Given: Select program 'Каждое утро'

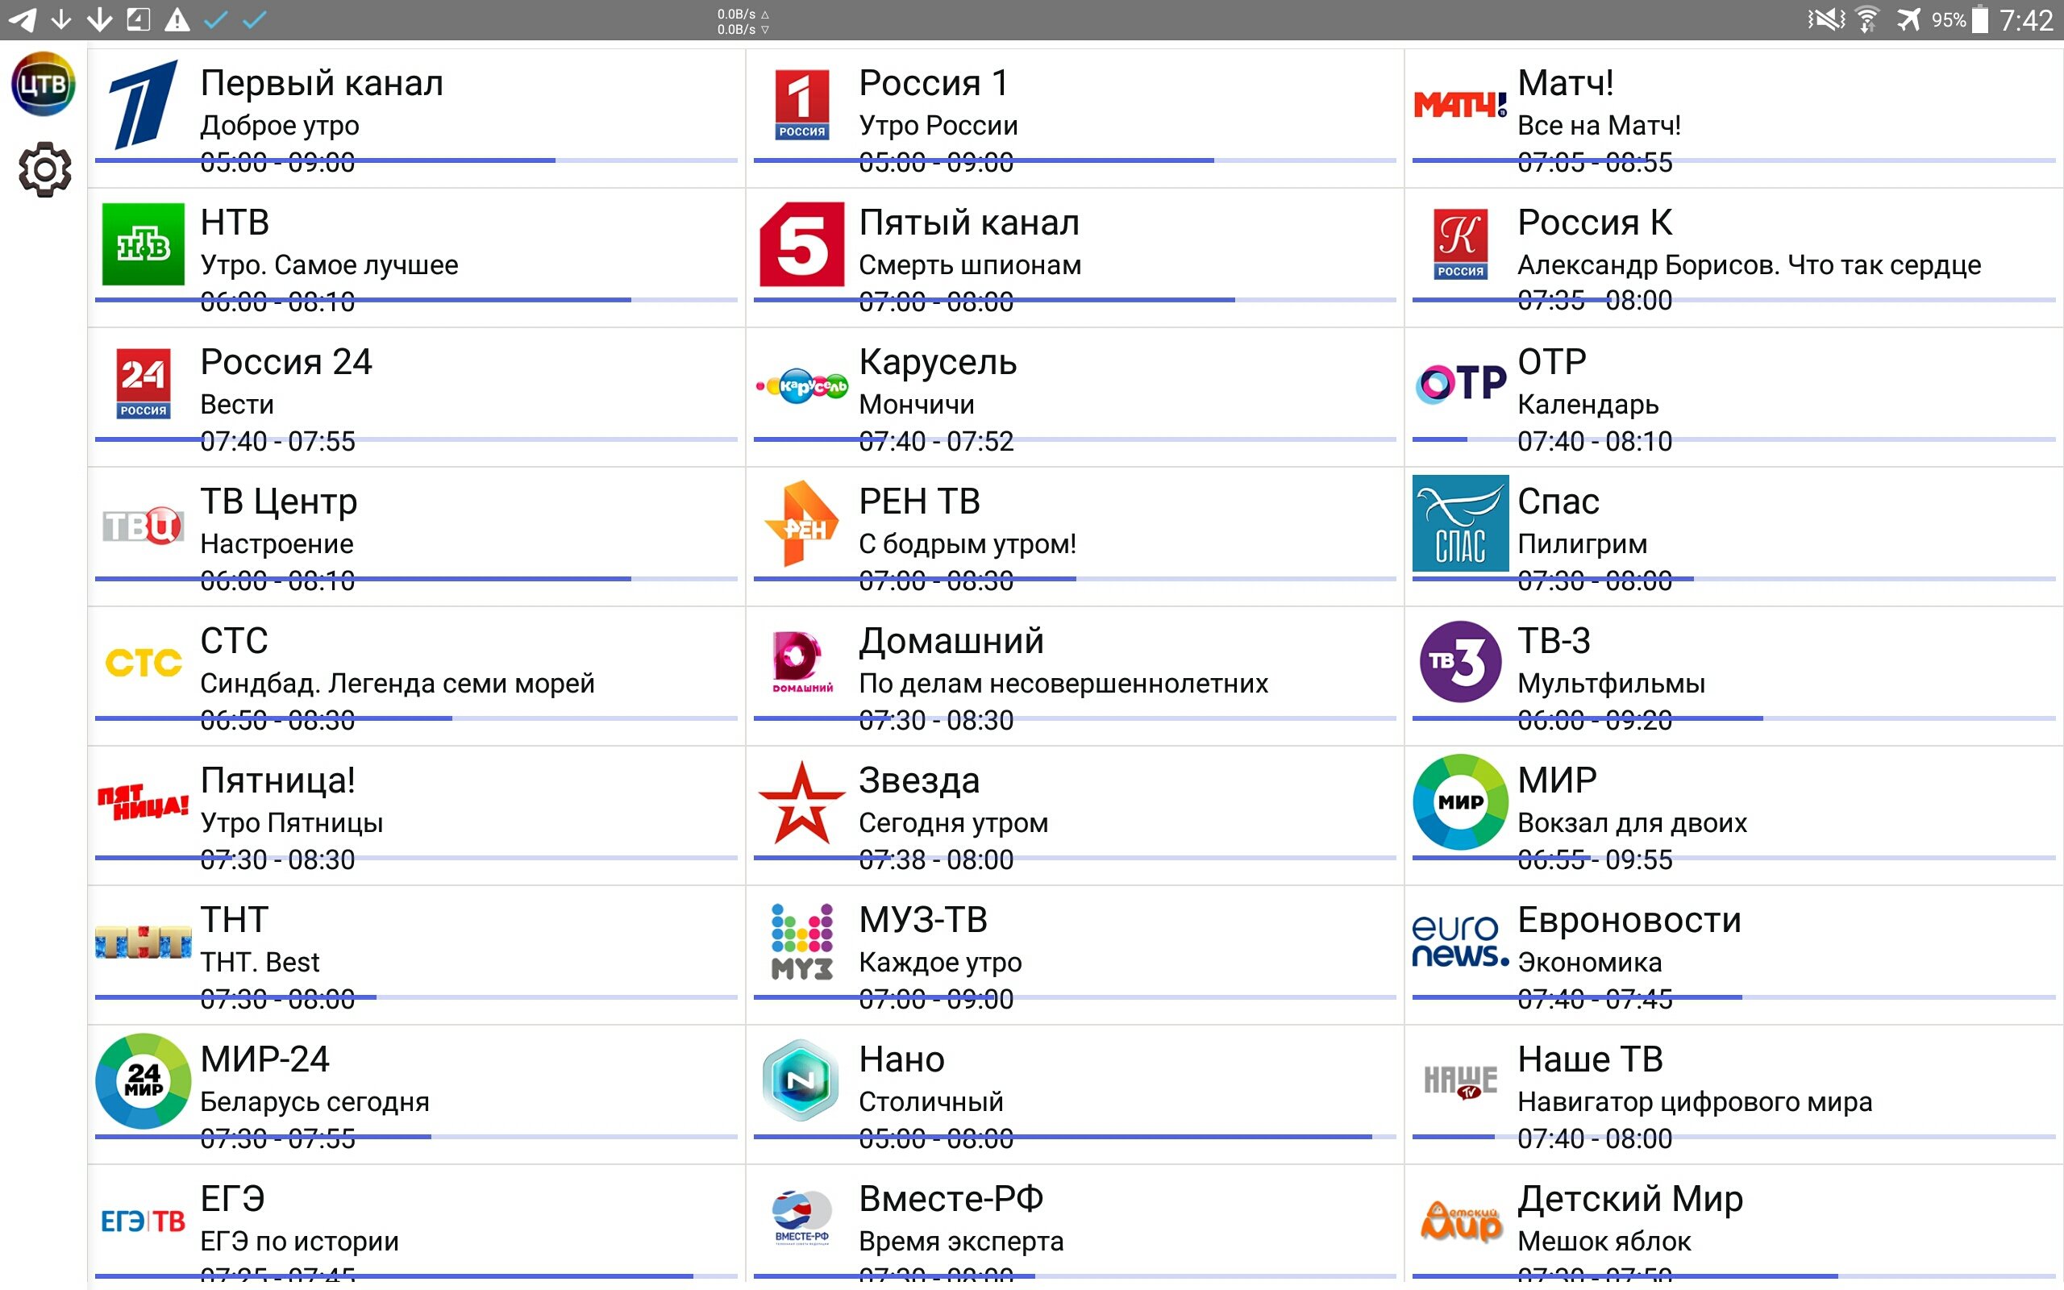Looking at the screenshot, I should point(940,963).
